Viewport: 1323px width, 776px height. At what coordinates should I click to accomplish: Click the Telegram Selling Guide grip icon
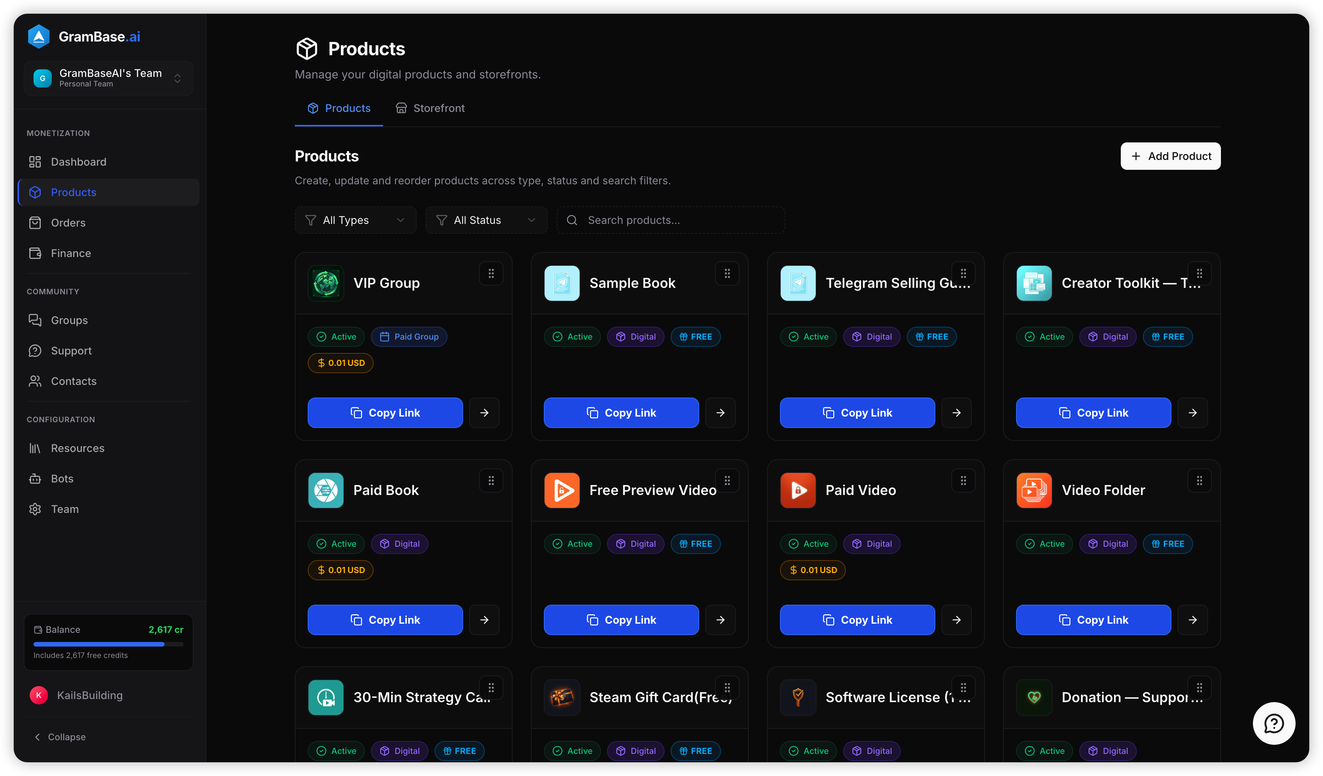(x=963, y=273)
